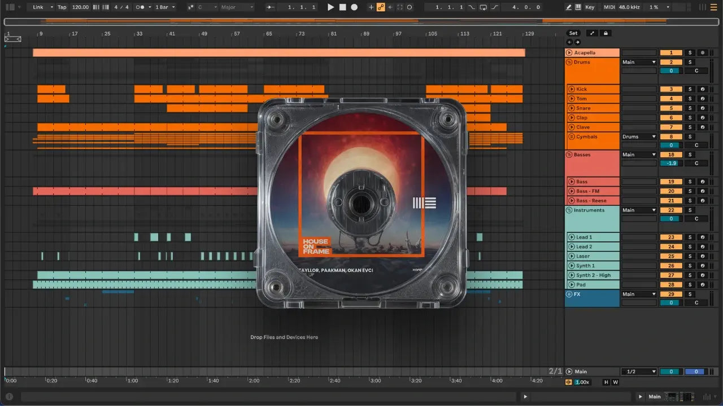723x406 pixels.
Task: Enable MIDI Map Mode
Action: [609, 7]
